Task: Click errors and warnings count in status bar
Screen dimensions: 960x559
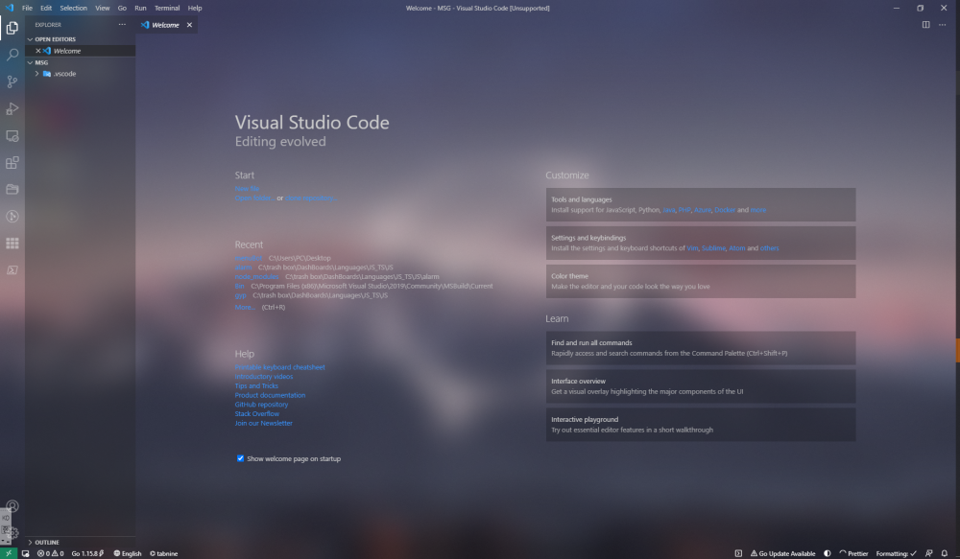Action: click(50, 553)
